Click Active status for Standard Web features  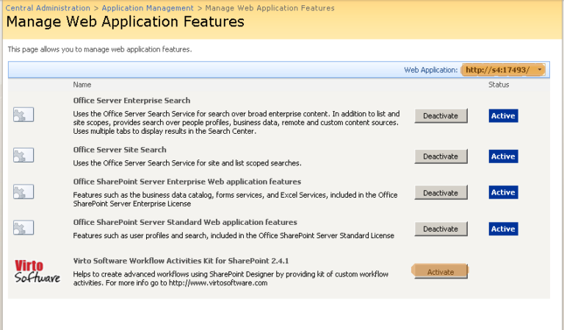point(503,229)
